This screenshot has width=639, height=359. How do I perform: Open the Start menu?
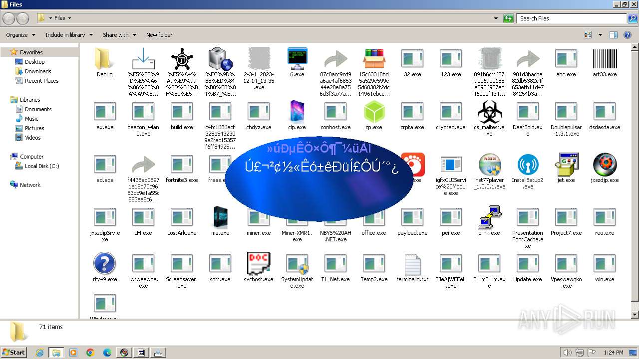pyautogui.click(x=13, y=352)
